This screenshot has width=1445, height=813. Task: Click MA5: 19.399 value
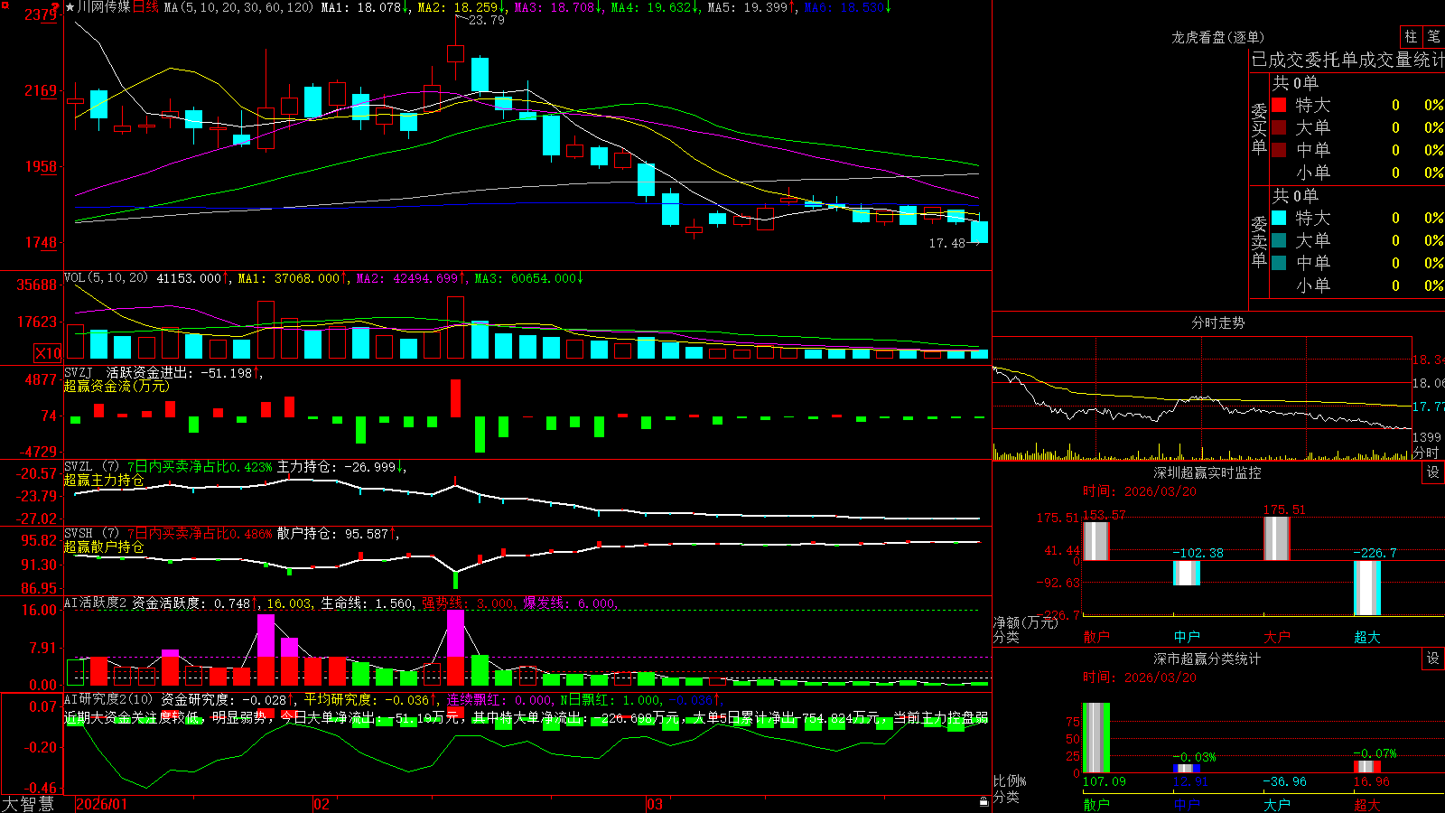pos(752,7)
